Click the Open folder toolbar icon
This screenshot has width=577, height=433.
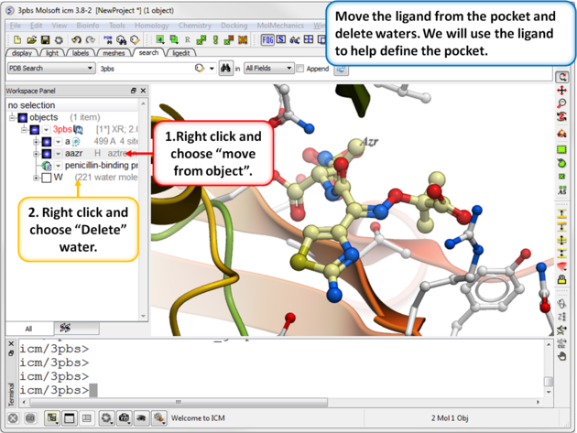[31, 40]
